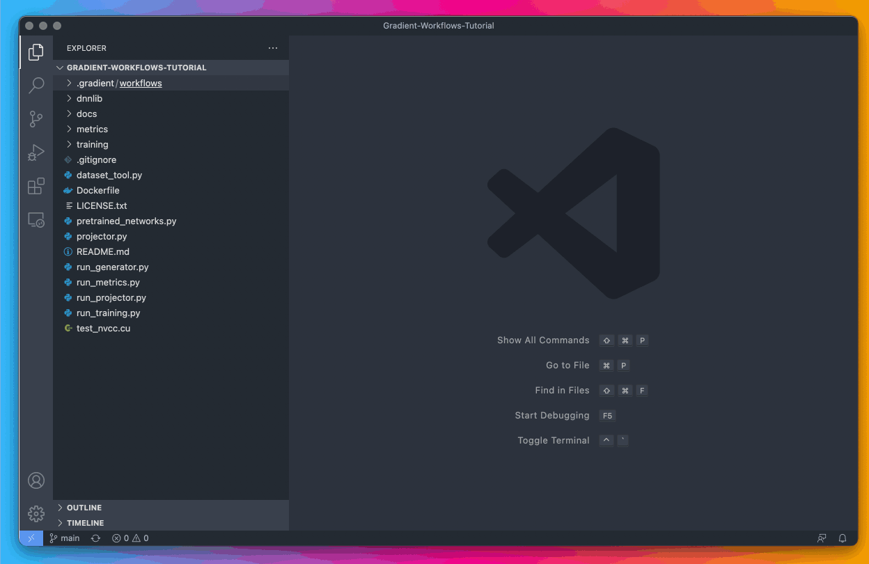Click the Toggle Terminal label
The height and width of the screenshot is (564, 869).
point(554,441)
